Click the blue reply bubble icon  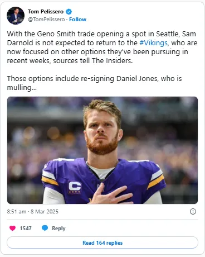click(x=45, y=228)
